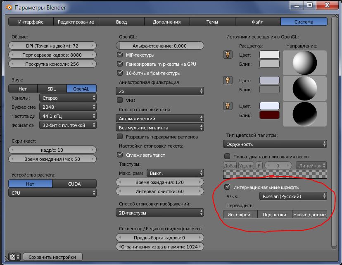Click Время ожидания (мс) 50 field
Screen dimensions: 342x265
[52, 159]
